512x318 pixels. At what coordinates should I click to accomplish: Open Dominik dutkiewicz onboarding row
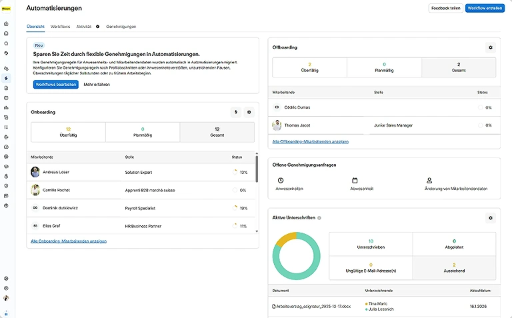click(x=141, y=208)
